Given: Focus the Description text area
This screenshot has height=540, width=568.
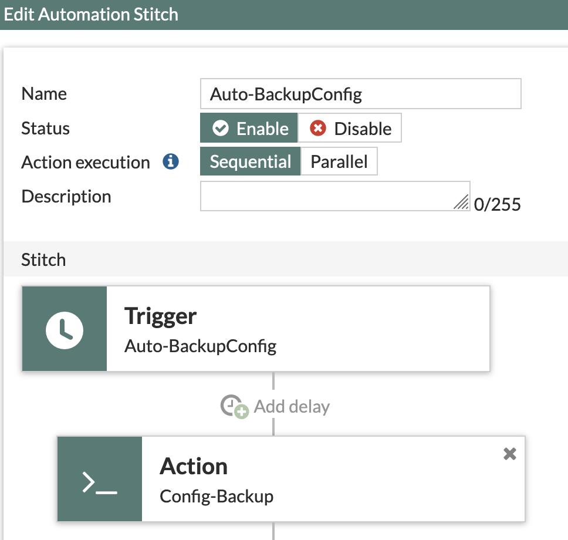Looking at the screenshot, I should click(335, 196).
